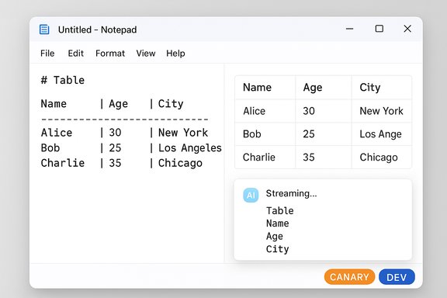447x298 pixels.
Task: Open the View menu
Action: [146, 54]
